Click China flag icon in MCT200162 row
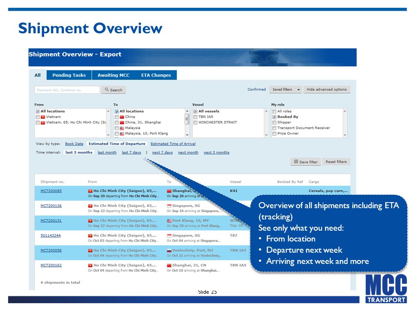415x311 pixels. click(x=169, y=265)
